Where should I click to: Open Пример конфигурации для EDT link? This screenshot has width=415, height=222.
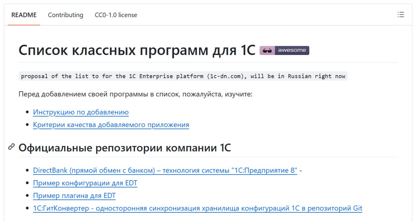click(x=85, y=183)
